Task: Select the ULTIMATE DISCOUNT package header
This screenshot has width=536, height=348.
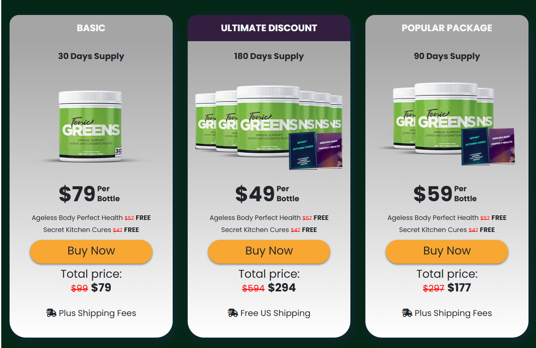Action: click(269, 28)
